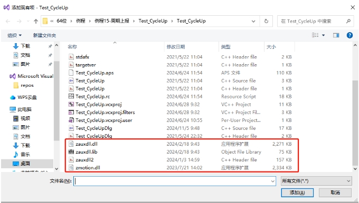This screenshot has width=359, height=203.
Task: Click navigation pane scroll up arrow
Action: click(x=56, y=45)
